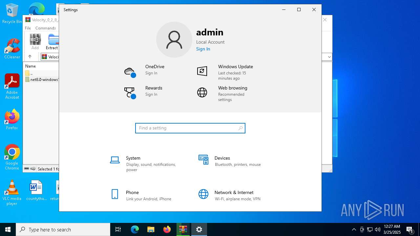
Task: Open the Commands menu in WinRAR
Action: tap(46, 28)
